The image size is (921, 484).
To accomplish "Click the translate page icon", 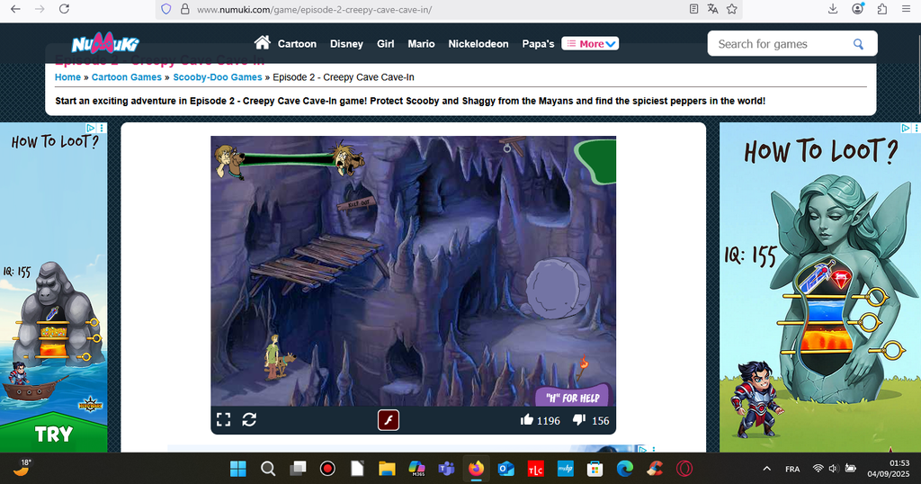I will (x=712, y=9).
